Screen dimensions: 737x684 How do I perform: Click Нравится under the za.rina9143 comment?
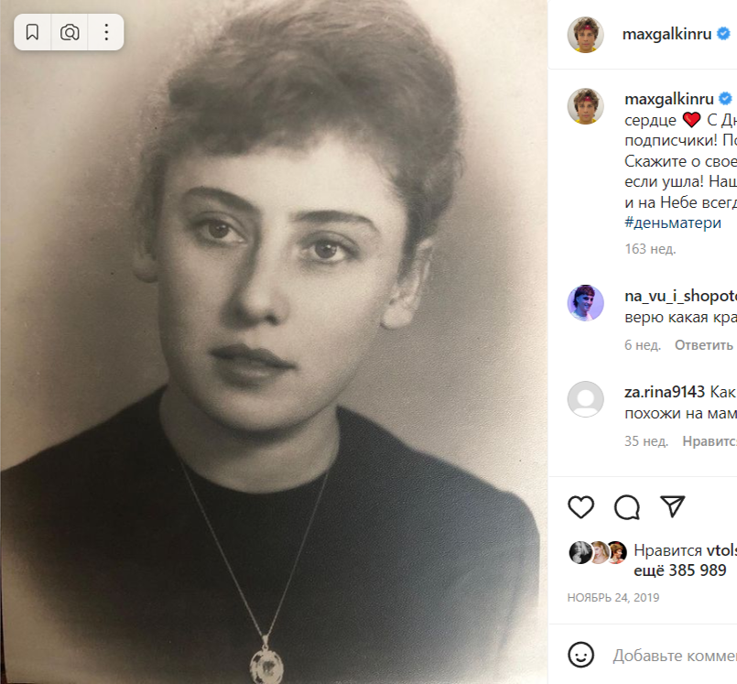(x=710, y=440)
